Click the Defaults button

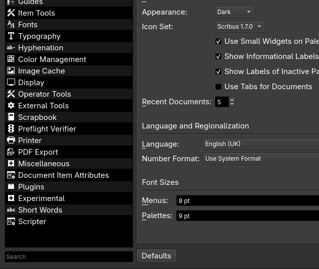click(x=156, y=256)
